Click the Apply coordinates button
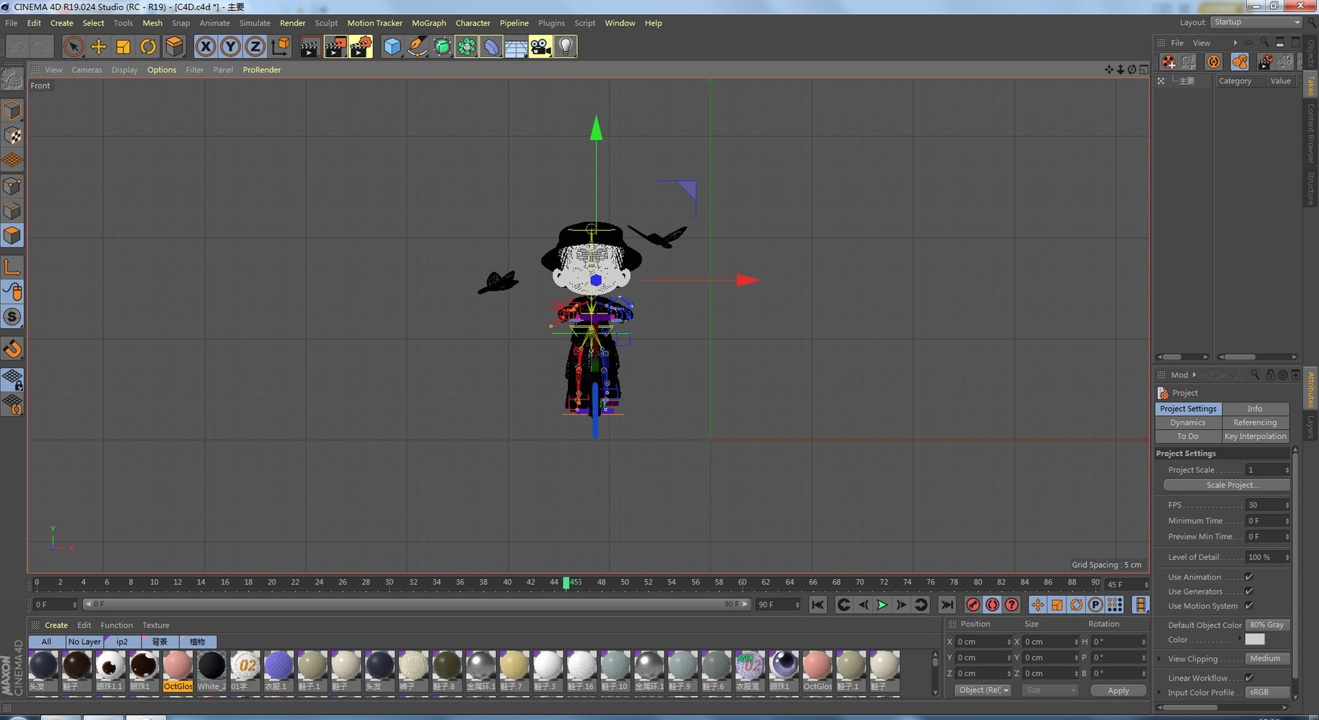This screenshot has width=1319, height=720. pyautogui.click(x=1118, y=690)
